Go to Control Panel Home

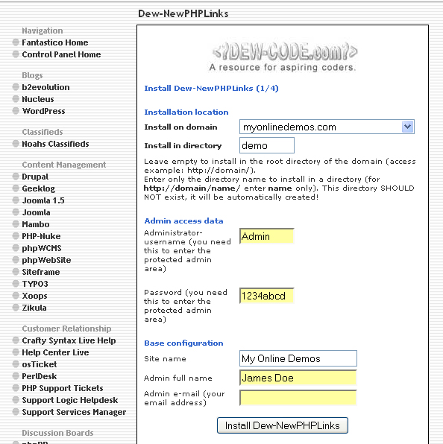pyautogui.click(x=61, y=54)
